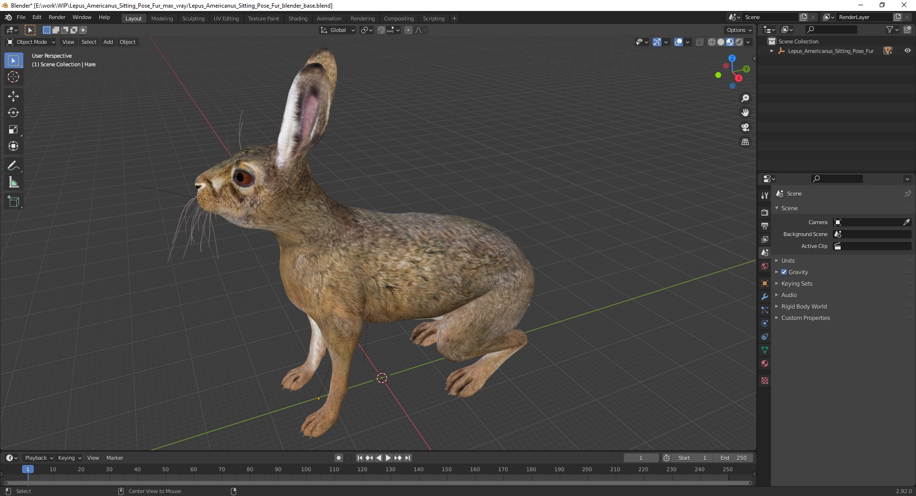Screen dimensions: 916x496
Task: Click the End frame field in timeline
Action: (x=734, y=458)
